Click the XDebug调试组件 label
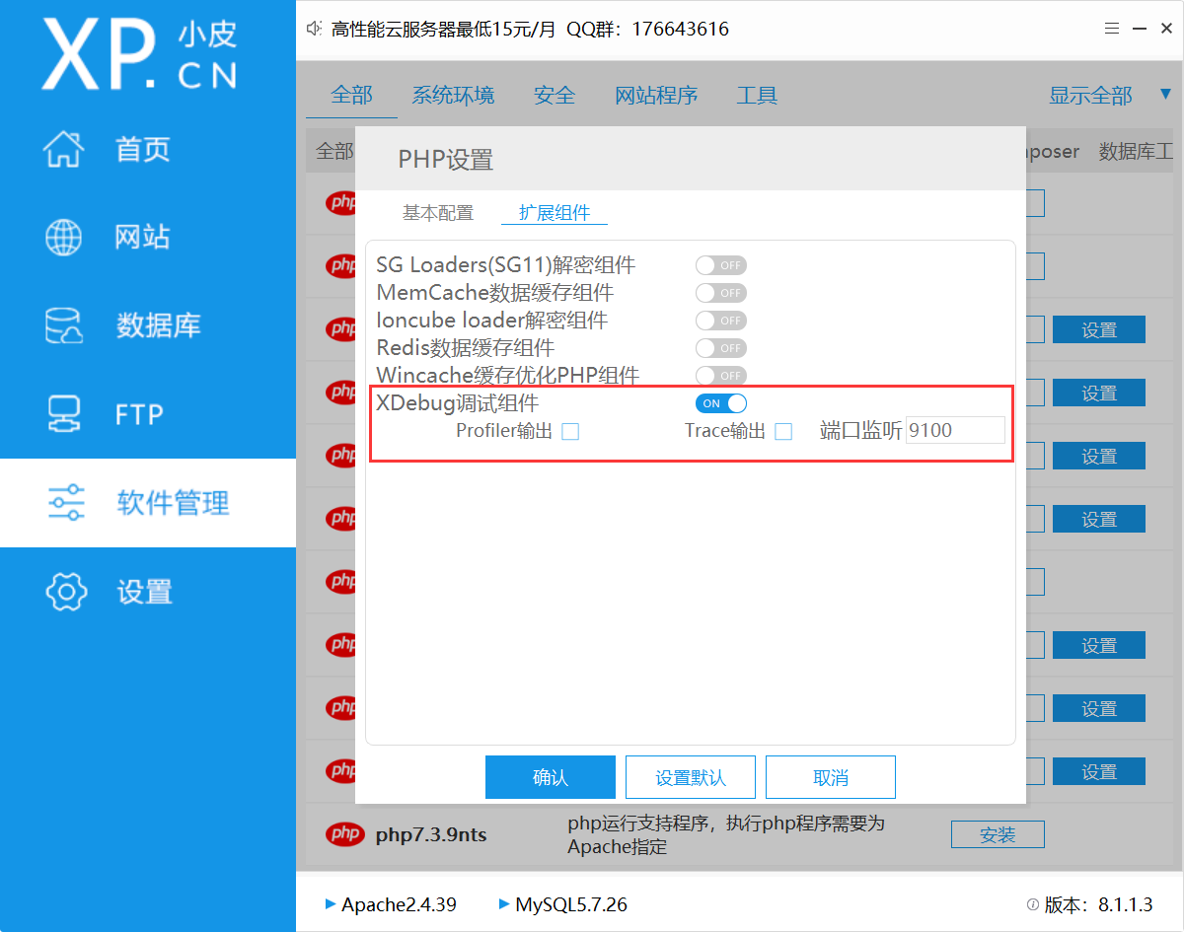 (x=458, y=403)
